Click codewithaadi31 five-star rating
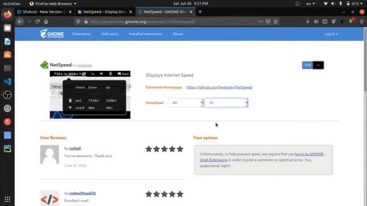Screen dimensions: 367x206 [x=165, y=194]
